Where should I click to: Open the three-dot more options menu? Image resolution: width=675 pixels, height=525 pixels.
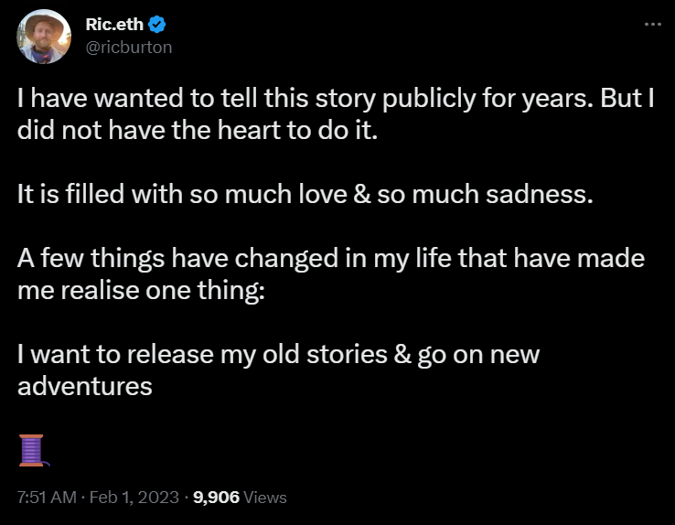pos(652,24)
